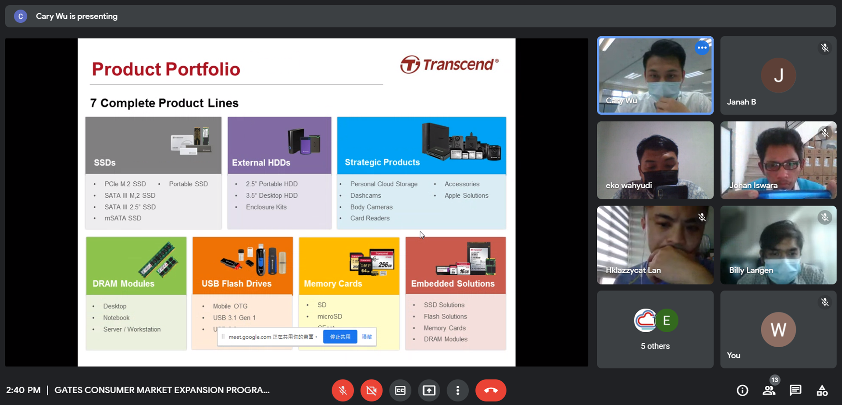The image size is (842, 405).
Task: Click the 'Cary Wu is presenting' banner text
Action: 77,16
